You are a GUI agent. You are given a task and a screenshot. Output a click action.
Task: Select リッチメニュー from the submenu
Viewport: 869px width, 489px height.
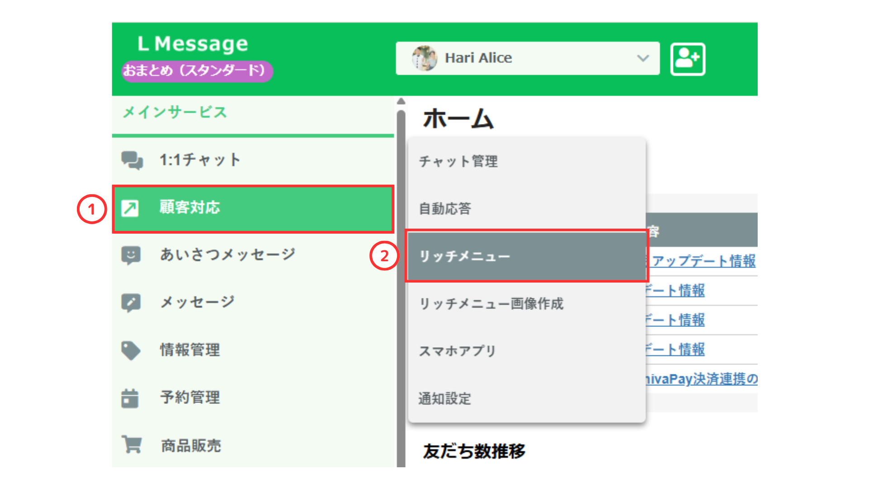(463, 256)
